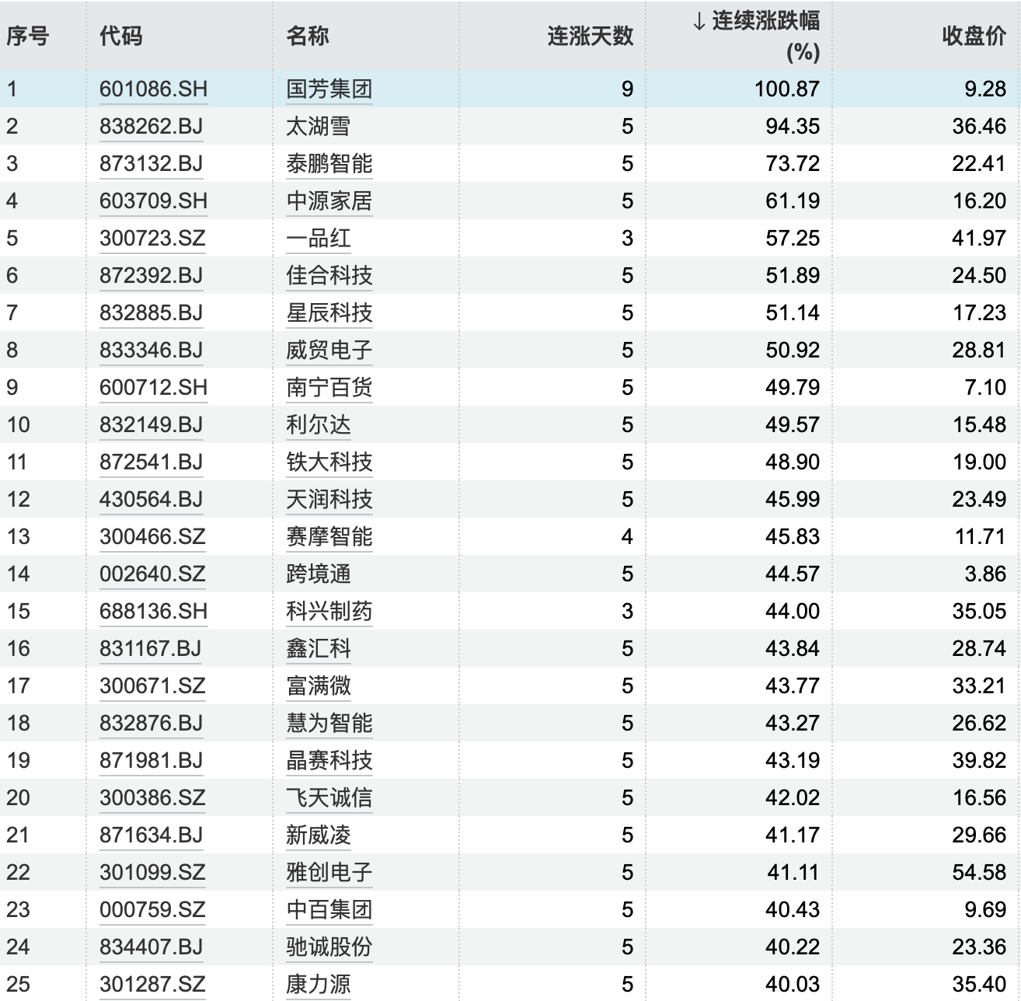The height and width of the screenshot is (1001, 1021).
Task: Click the 名称 column header
Action: [308, 36]
